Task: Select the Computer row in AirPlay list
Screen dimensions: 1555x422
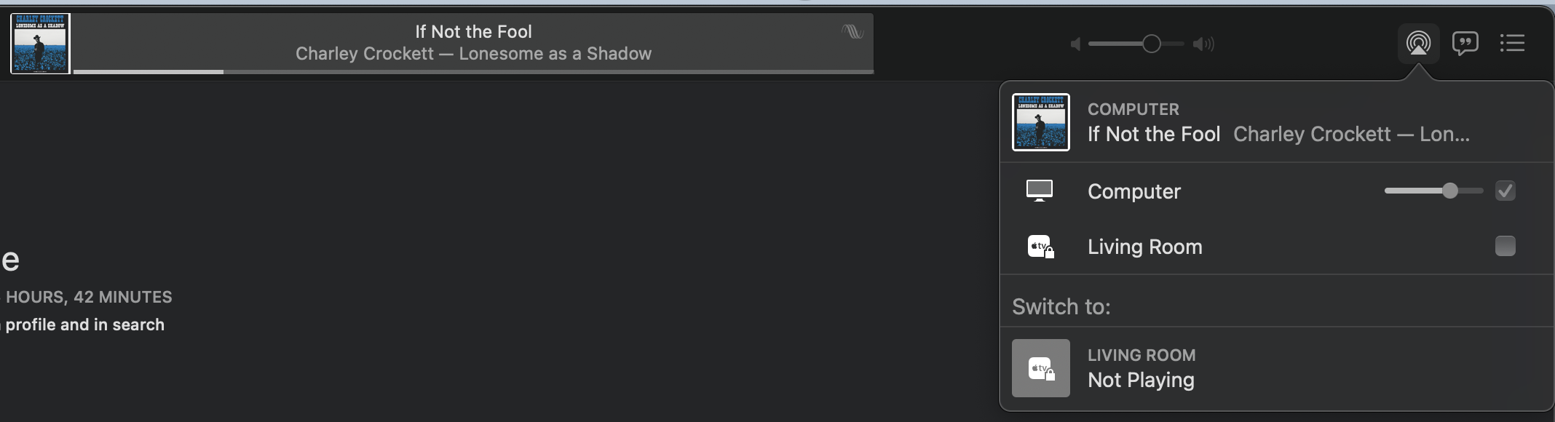Action: [1277, 191]
